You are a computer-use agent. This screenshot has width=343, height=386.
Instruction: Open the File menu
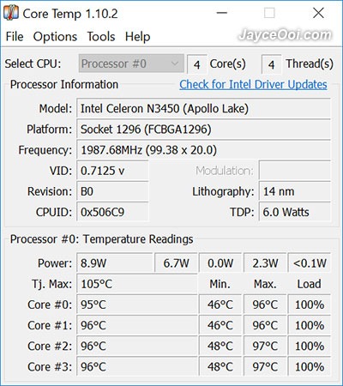[15, 37]
